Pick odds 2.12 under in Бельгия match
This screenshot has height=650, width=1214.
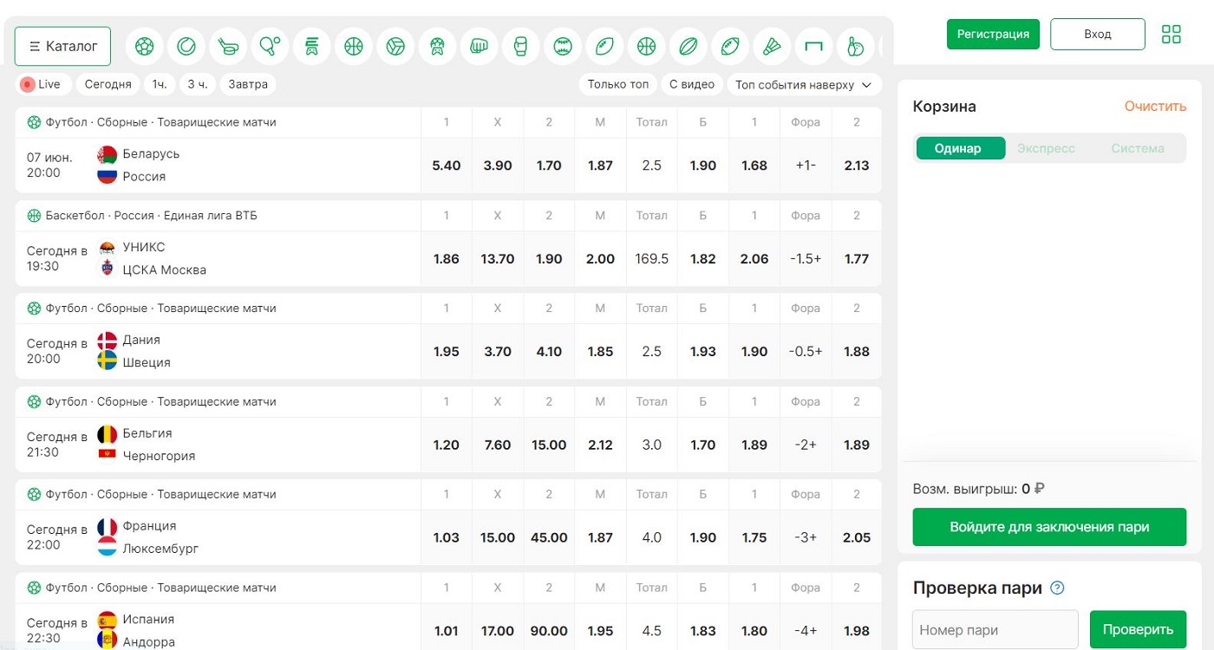point(600,445)
